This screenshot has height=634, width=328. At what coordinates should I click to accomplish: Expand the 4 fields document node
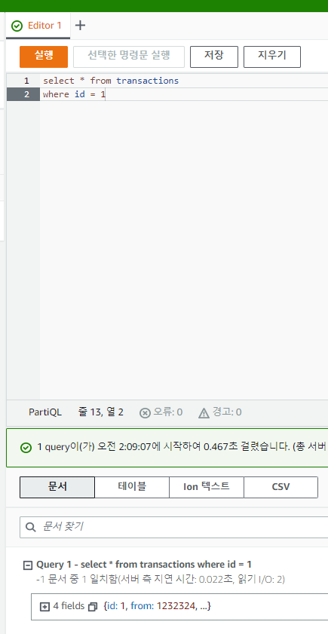pos(44,607)
